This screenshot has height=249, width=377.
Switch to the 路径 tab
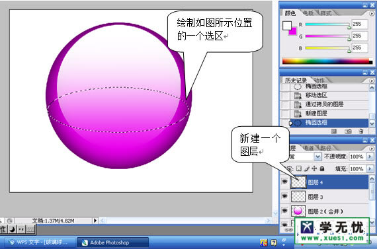click(x=325, y=148)
